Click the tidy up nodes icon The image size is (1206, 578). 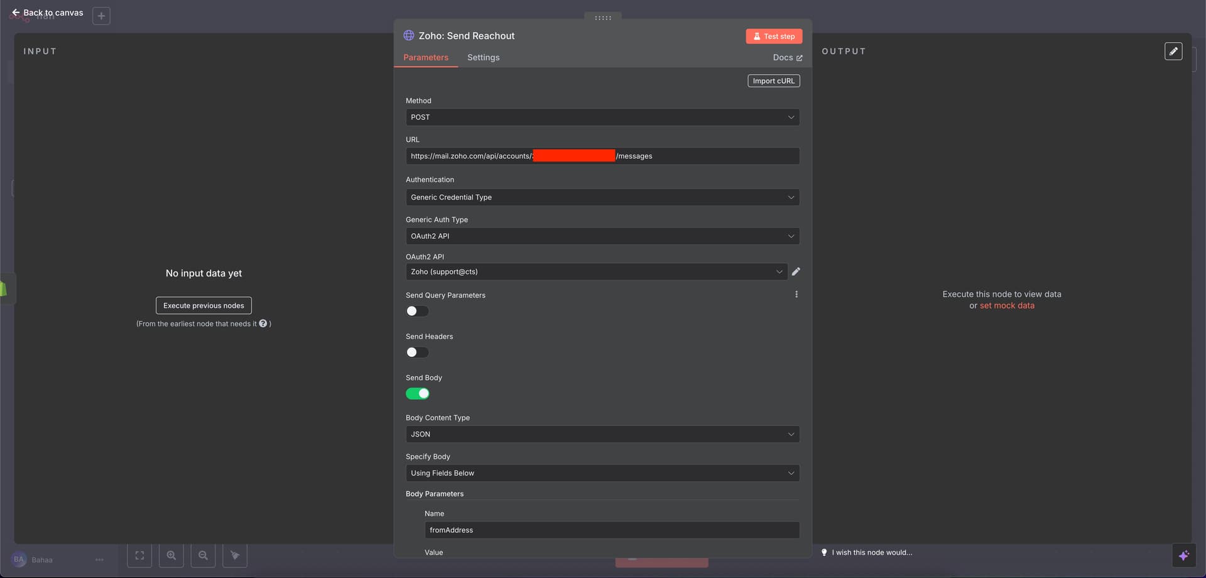pos(235,555)
